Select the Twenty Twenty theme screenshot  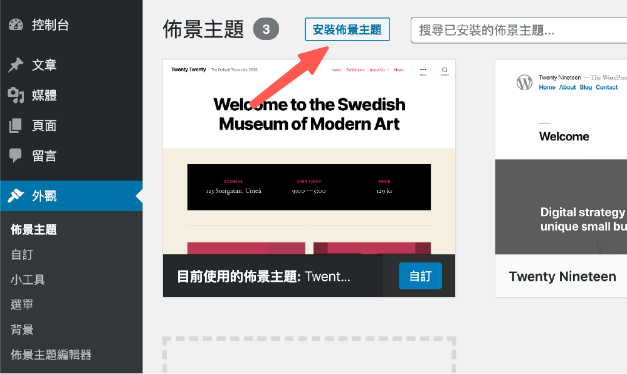309,157
